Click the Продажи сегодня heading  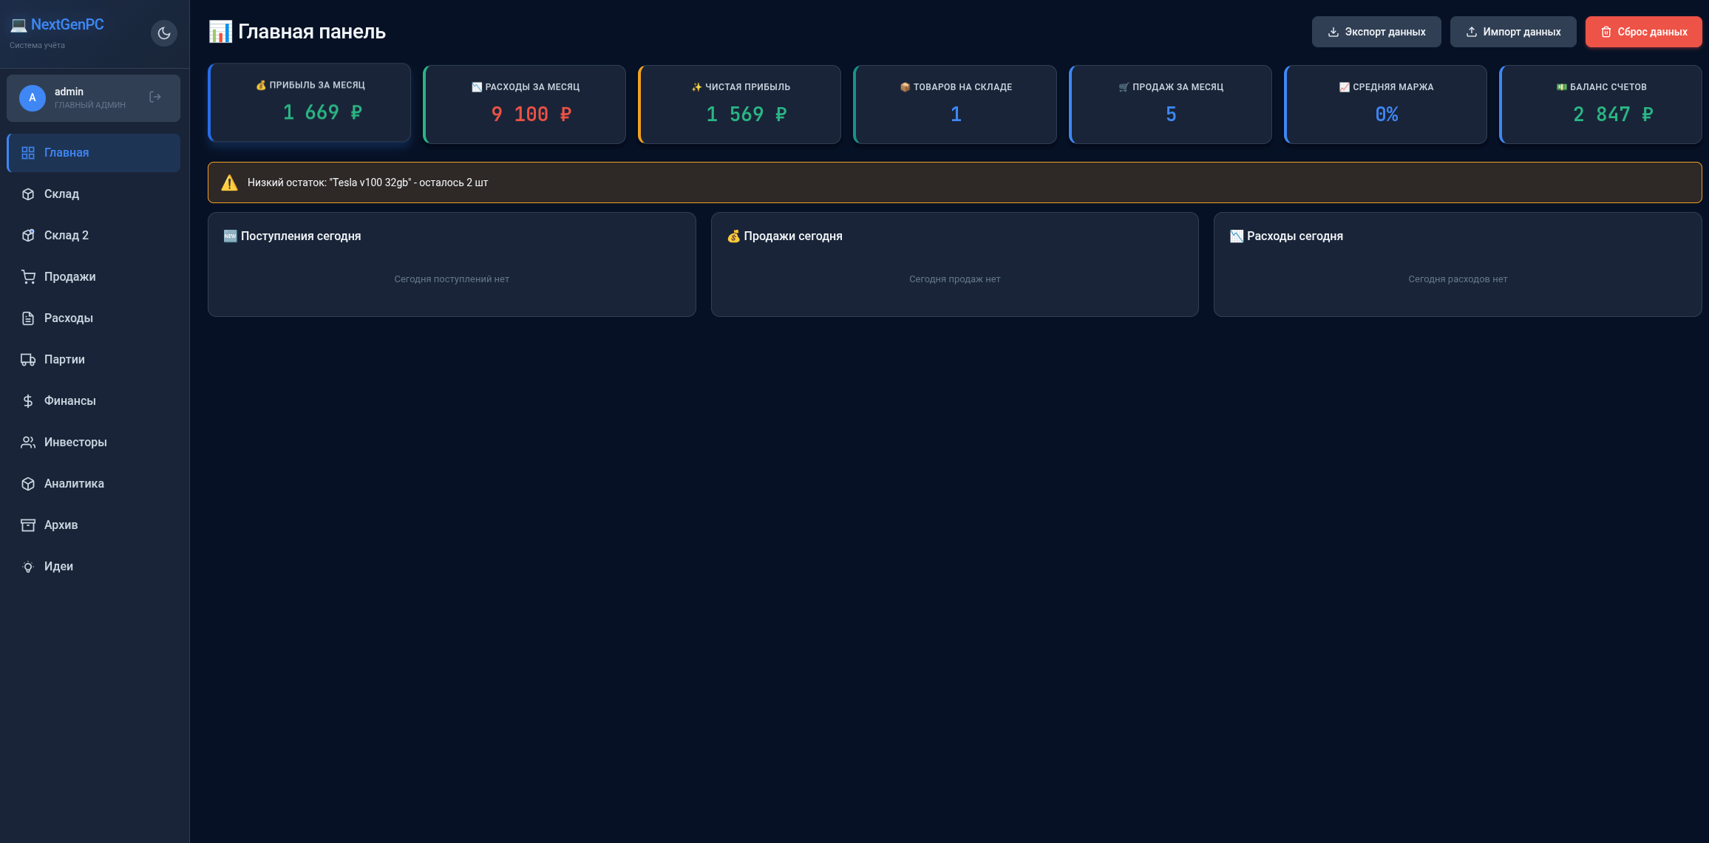pos(785,236)
